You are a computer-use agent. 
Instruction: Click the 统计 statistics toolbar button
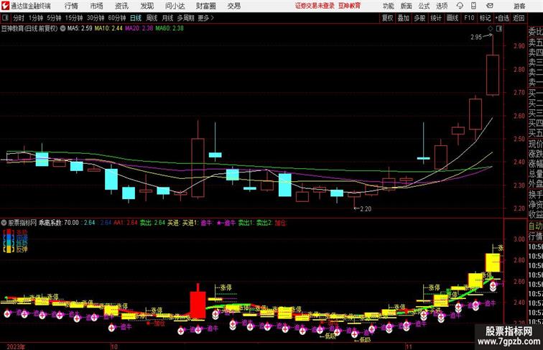coord(436,18)
